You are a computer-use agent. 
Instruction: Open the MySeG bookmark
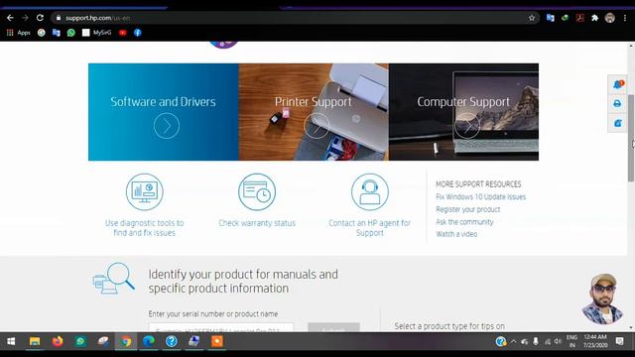point(97,33)
